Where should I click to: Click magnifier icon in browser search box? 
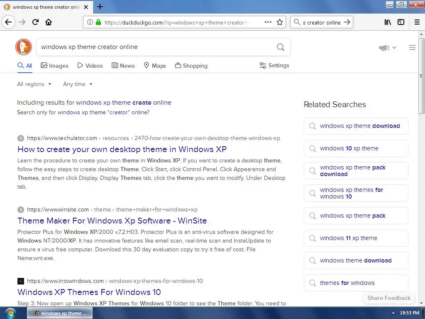click(x=297, y=22)
